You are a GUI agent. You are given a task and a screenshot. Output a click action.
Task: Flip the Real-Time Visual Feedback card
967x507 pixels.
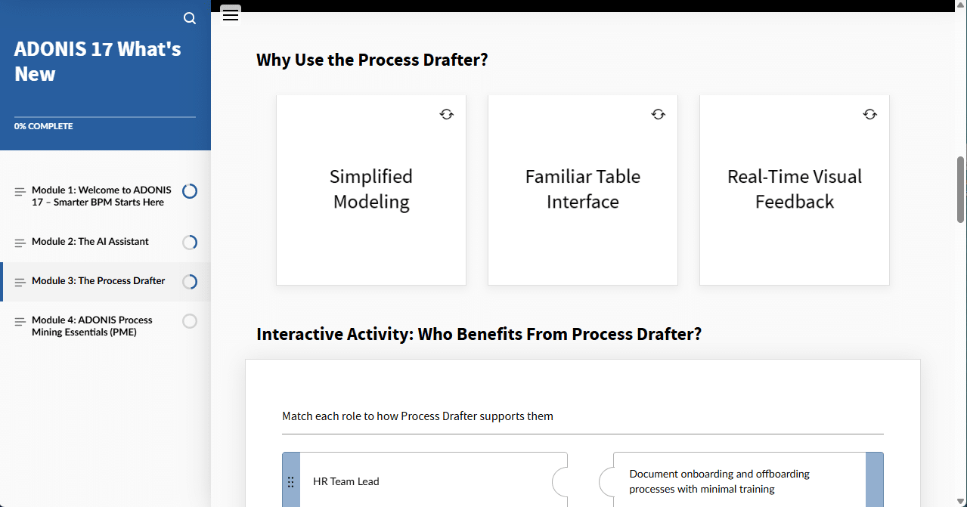click(795, 190)
